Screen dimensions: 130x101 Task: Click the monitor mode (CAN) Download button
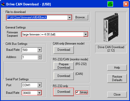[x=64, y=76]
